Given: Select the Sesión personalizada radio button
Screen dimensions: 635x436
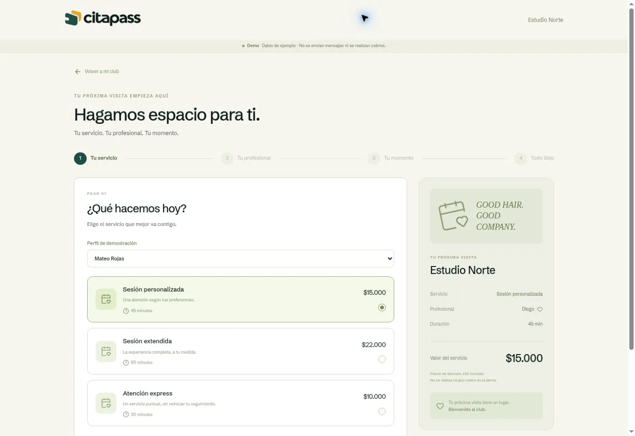Looking at the screenshot, I should pos(382,307).
